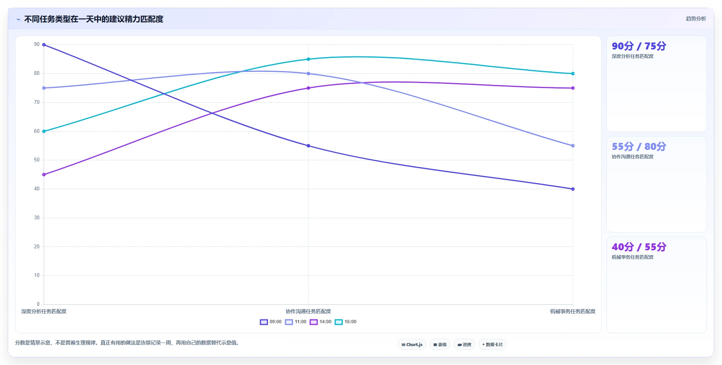Click the teal 16:00 legend color box
Image resolution: width=722 pixels, height=365 pixels.
point(339,322)
